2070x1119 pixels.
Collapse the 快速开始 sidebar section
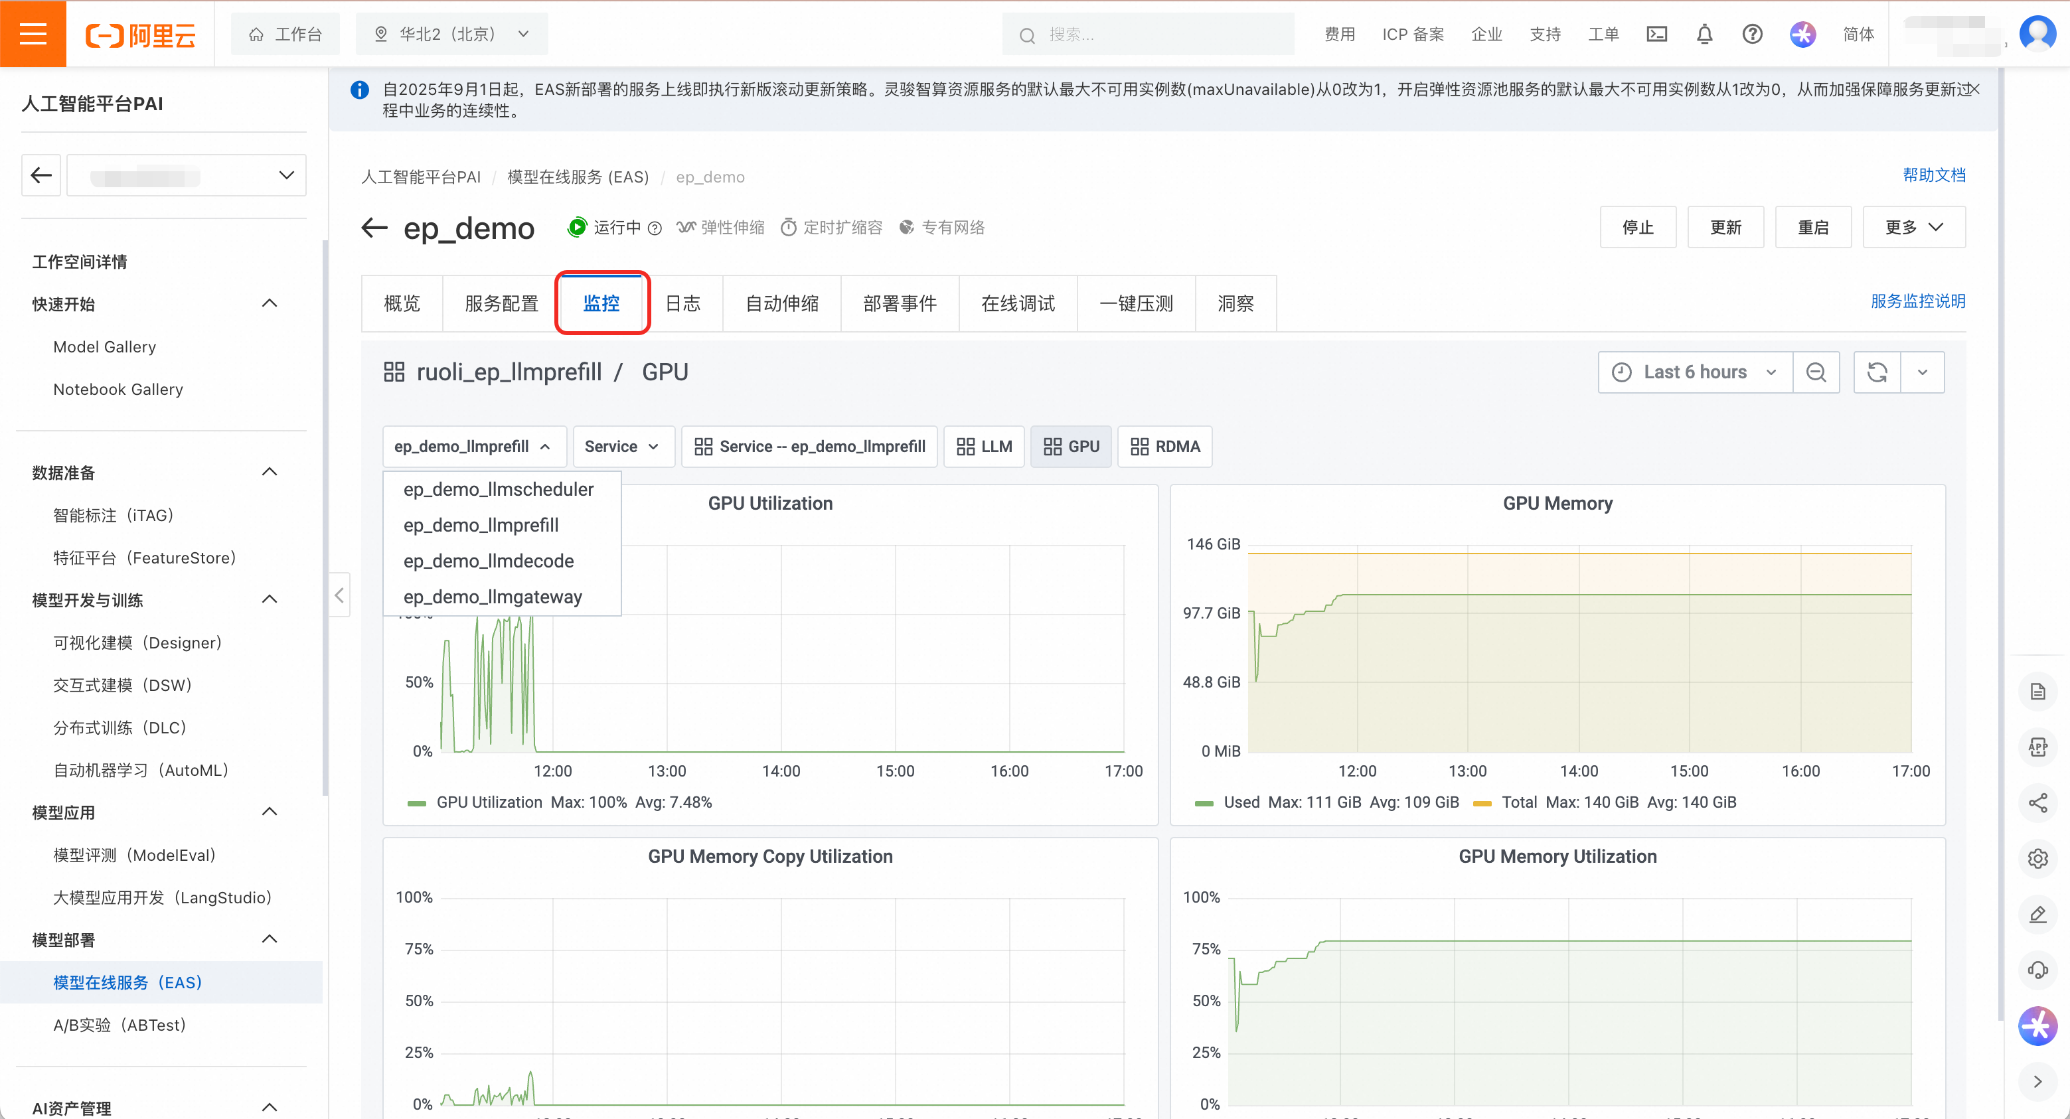(x=270, y=304)
